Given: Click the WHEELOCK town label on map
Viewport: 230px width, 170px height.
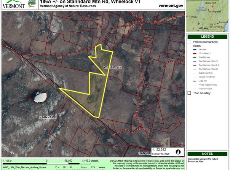Looking at the screenshot, I should click(x=113, y=67).
